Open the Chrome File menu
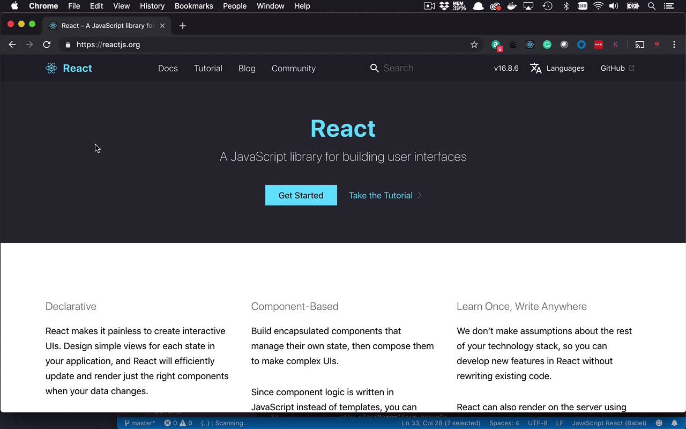Image resolution: width=686 pixels, height=429 pixels. tap(74, 6)
